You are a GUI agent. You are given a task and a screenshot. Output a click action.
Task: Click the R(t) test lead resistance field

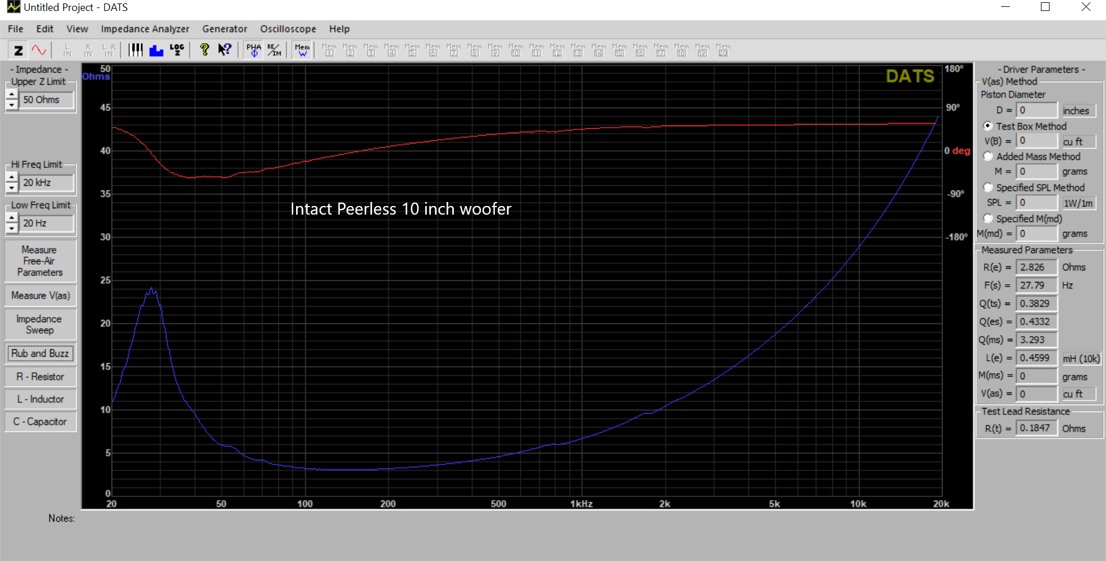click(x=1036, y=428)
